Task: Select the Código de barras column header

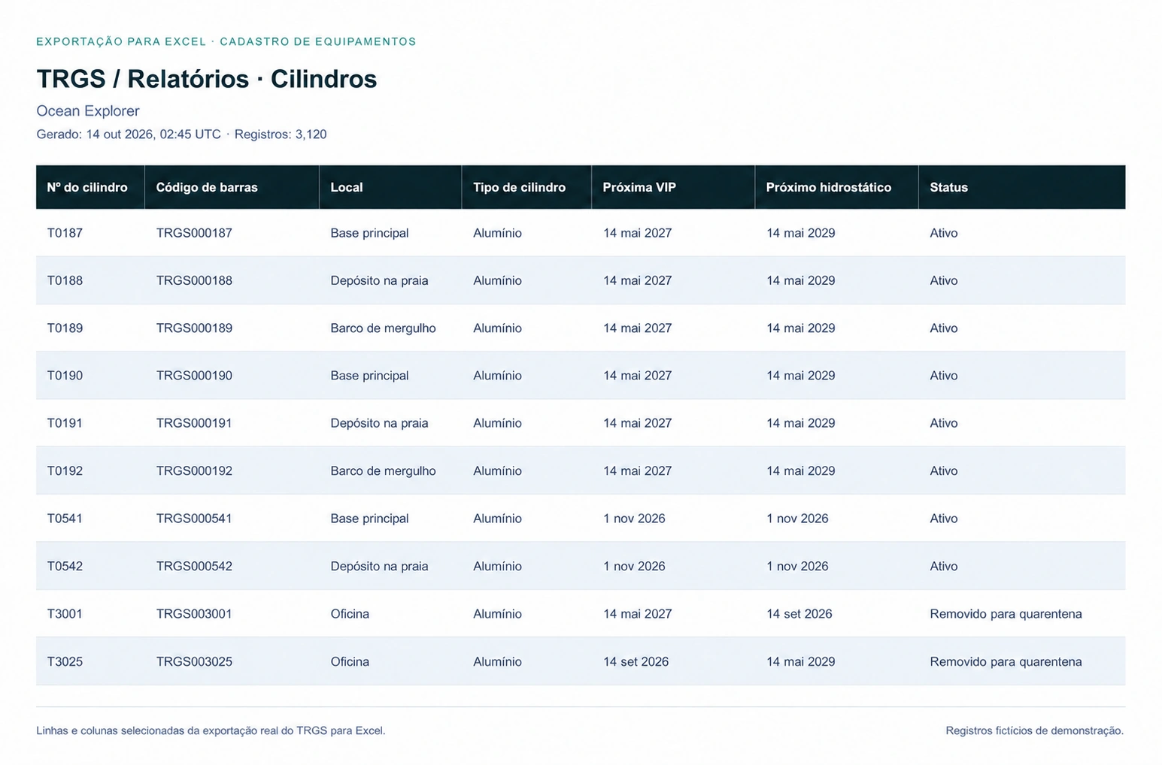Action: (x=232, y=187)
